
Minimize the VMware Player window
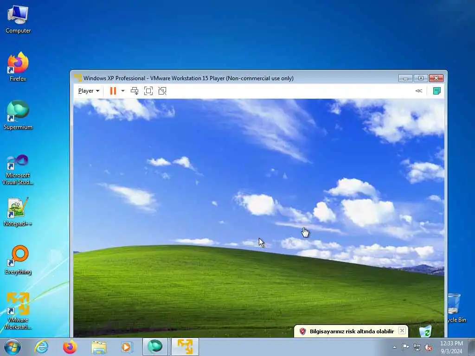[x=405, y=78]
